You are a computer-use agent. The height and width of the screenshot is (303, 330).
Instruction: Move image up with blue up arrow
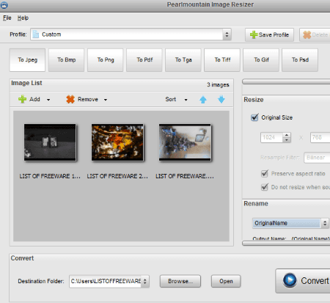[203, 100]
